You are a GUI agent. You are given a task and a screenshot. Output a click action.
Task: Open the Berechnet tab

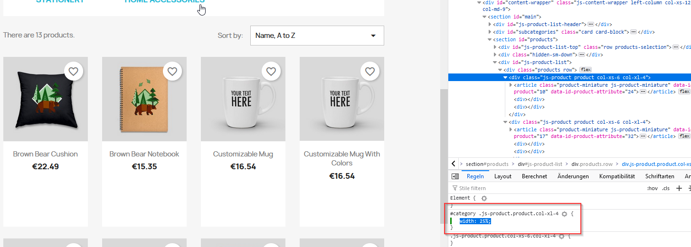tap(534, 176)
